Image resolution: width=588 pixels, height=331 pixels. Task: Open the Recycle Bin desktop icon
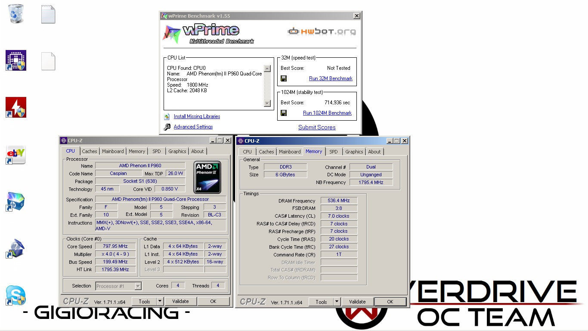click(x=16, y=14)
